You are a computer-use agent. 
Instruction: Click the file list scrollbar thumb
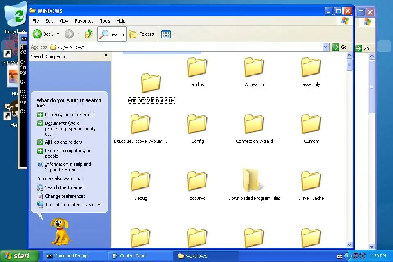coord(349,65)
